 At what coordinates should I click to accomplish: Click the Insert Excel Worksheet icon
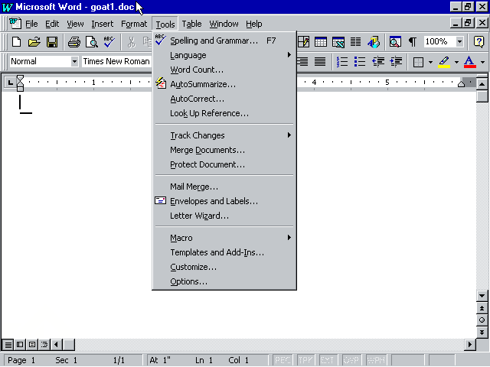338,41
